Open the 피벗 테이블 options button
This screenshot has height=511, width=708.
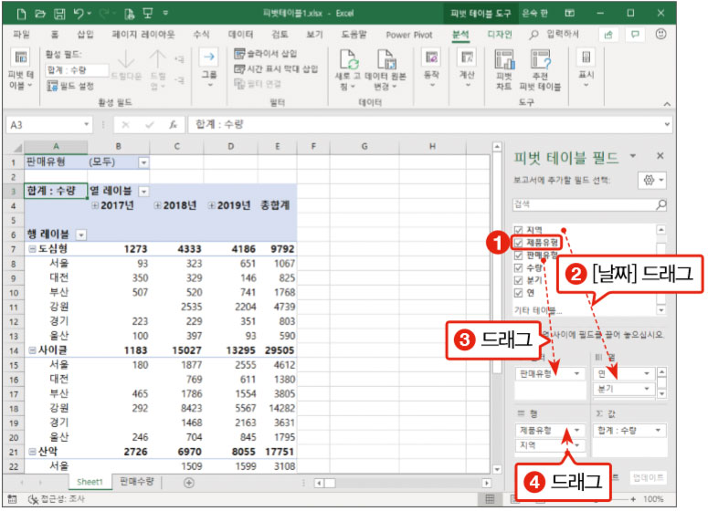click(21, 70)
